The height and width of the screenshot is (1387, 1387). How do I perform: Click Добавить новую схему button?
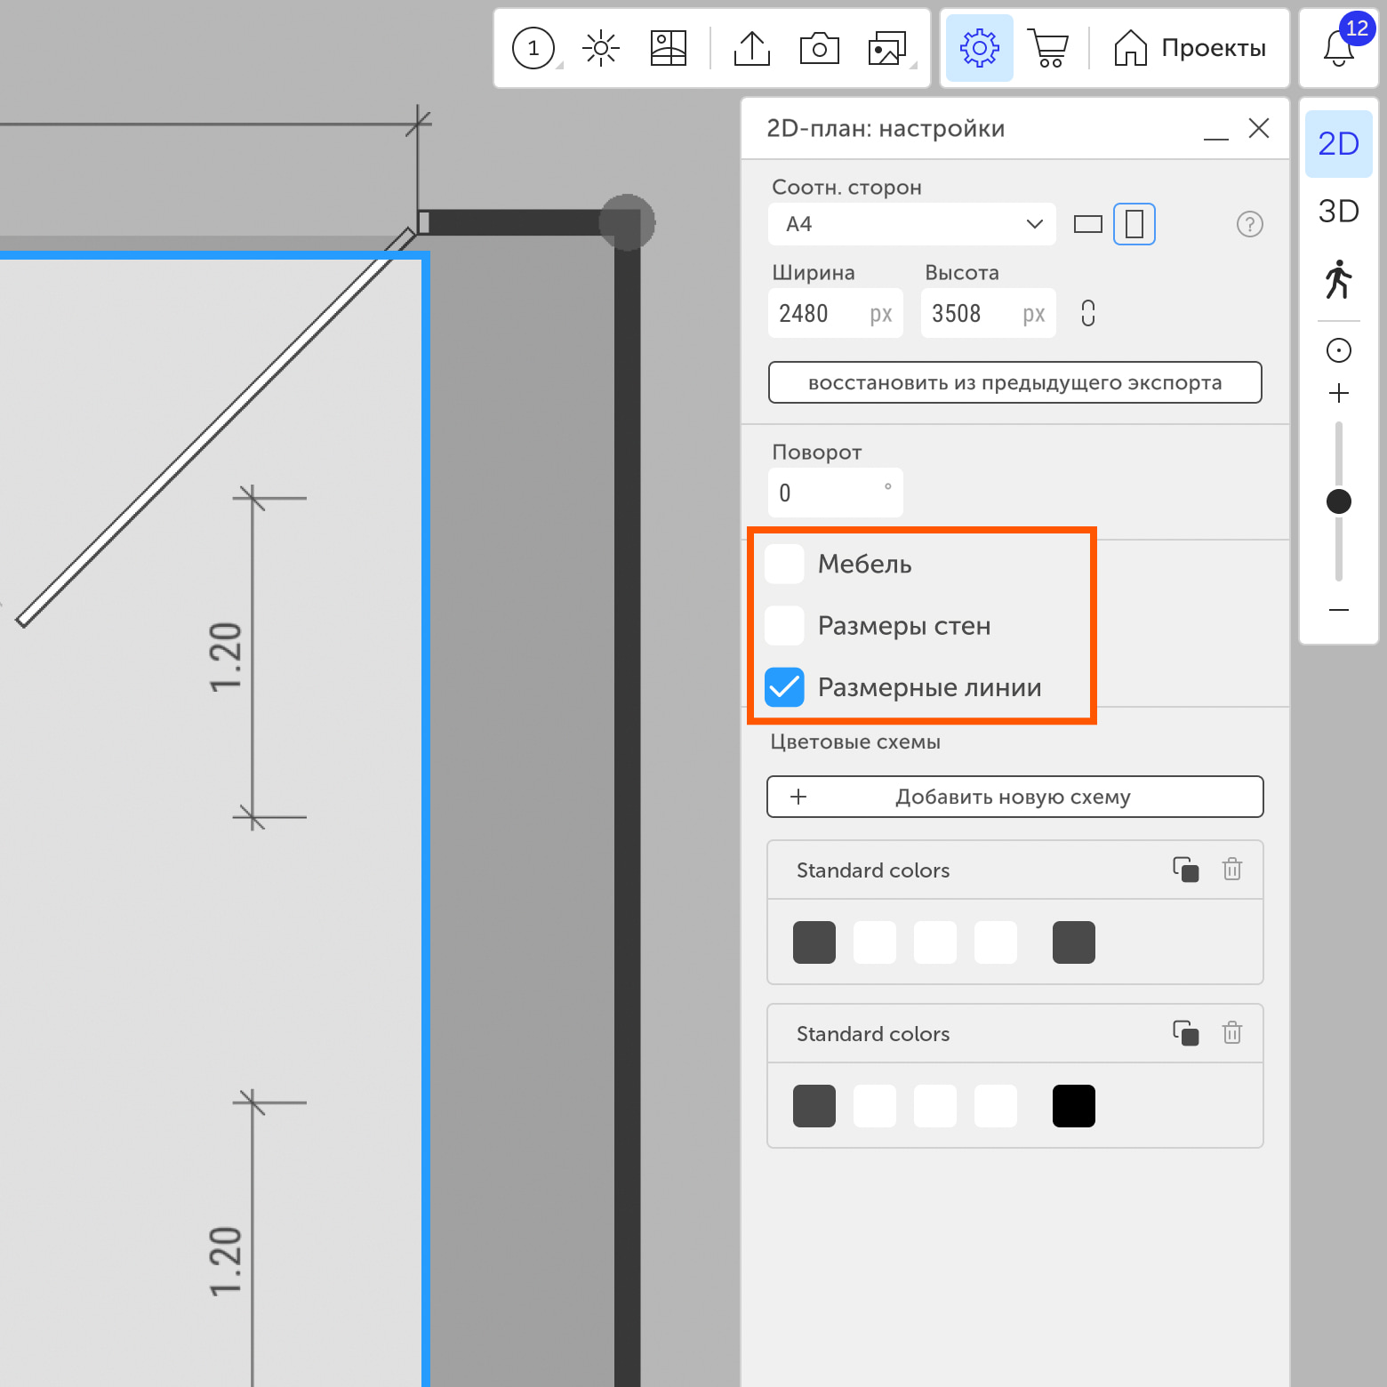[x=1014, y=797]
